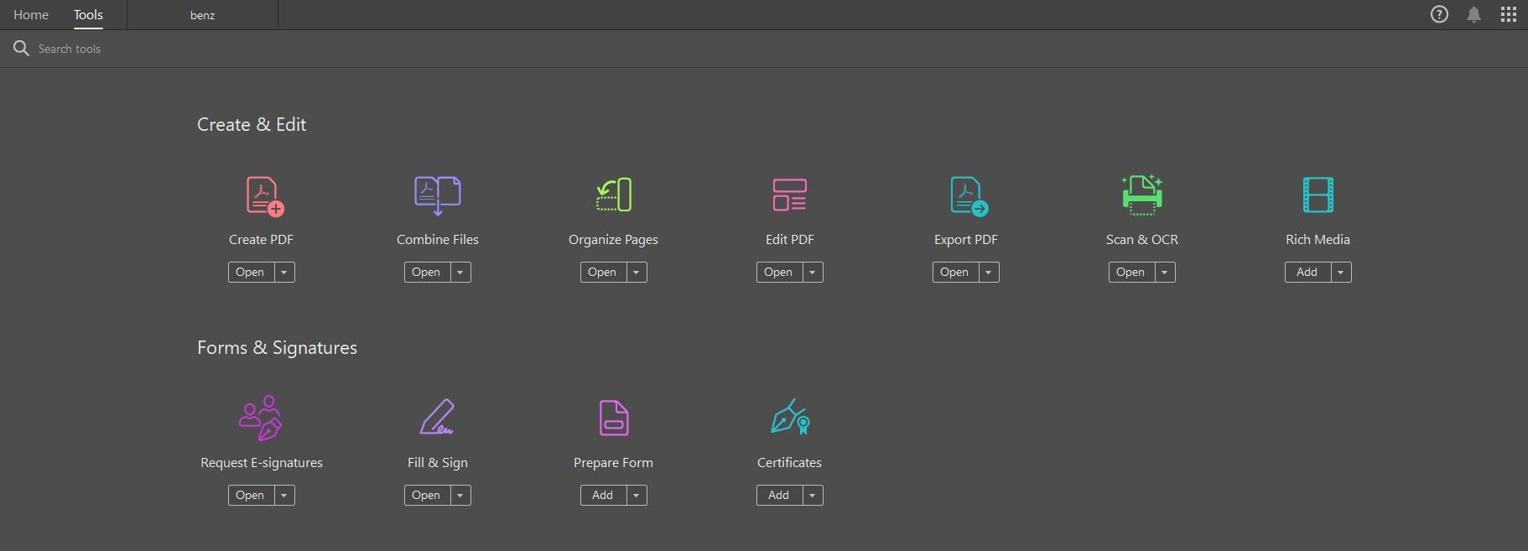This screenshot has height=551, width=1528.
Task: Click the Edit PDF label
Action: [x=790, y=239]
